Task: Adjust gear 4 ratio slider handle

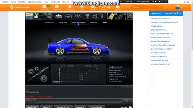Action: pos(83,75)
